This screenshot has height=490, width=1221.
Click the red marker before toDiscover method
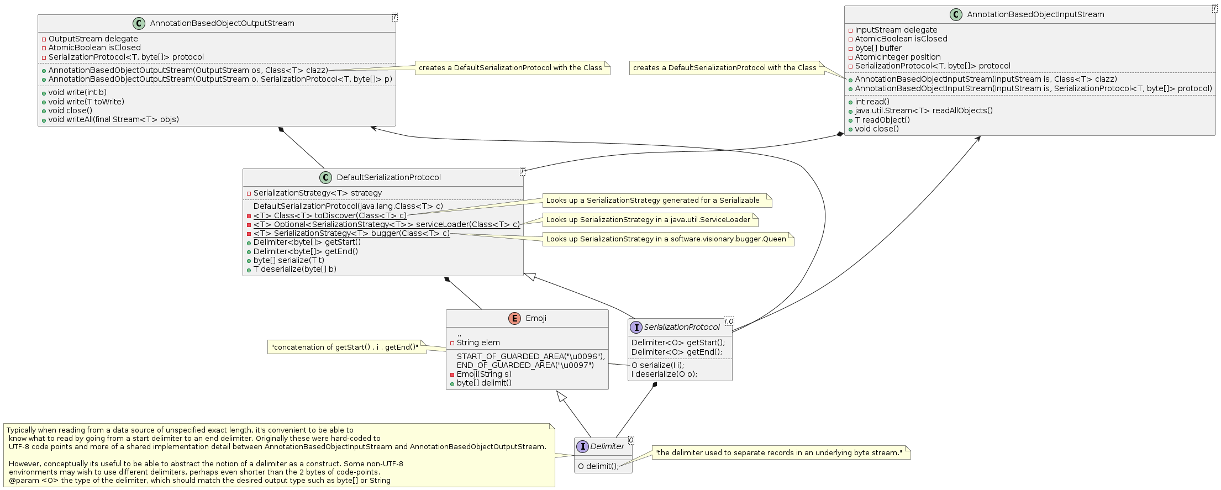(249, 216)
